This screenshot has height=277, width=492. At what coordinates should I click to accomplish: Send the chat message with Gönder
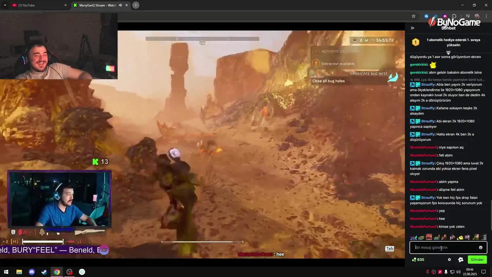[x=477, y=260]
